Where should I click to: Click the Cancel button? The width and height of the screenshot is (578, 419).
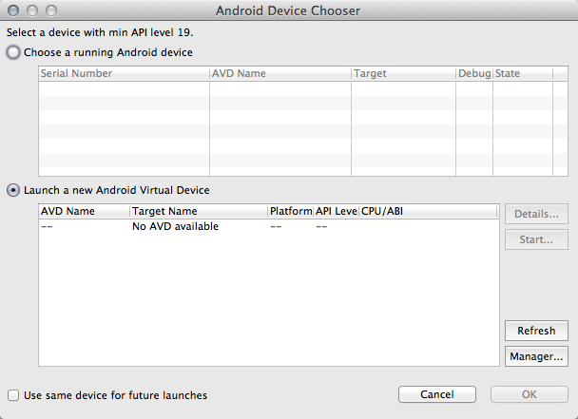point(436,394)
